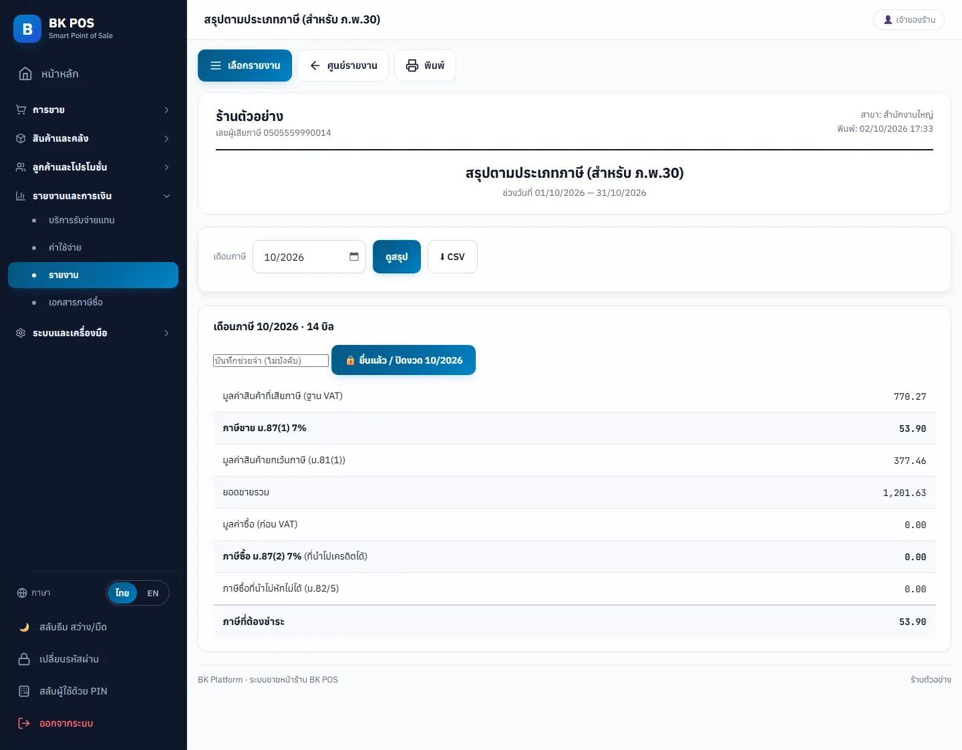This screenshot has height=750, width=962.
Task: Switch language to EN
Action: coord(153,593)
